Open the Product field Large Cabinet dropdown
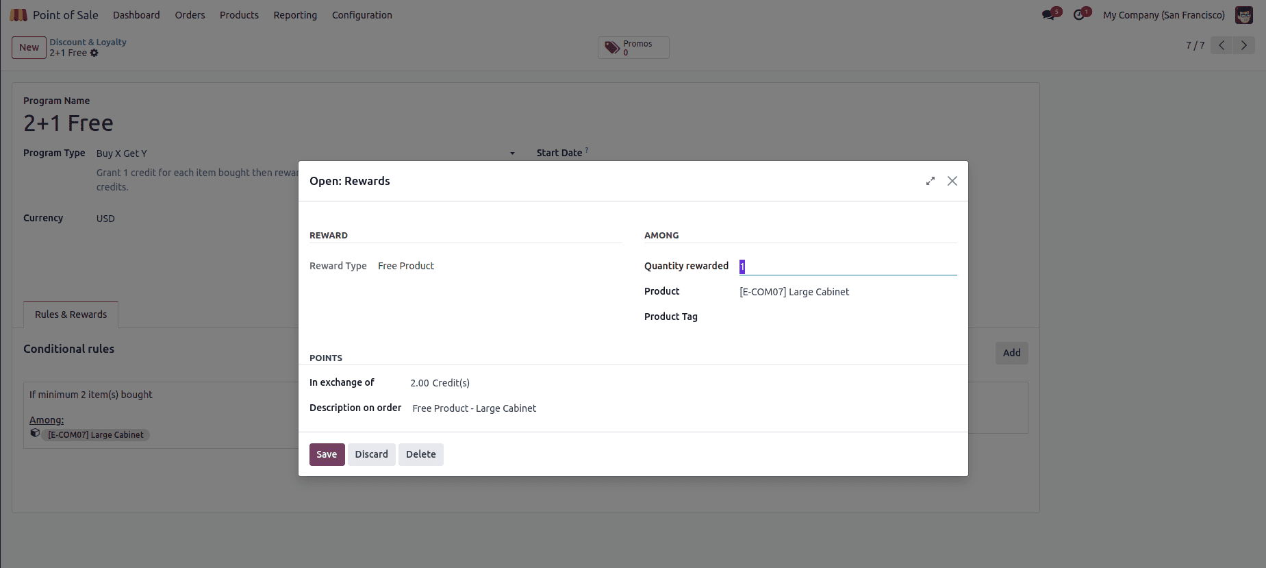 [x=848, y=292]
